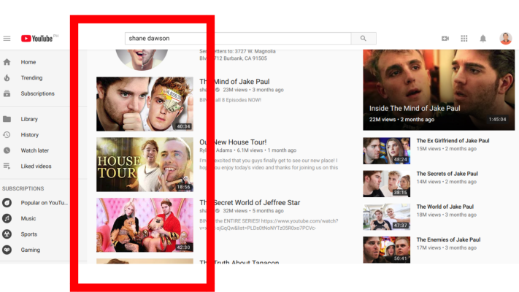The image size is (519, 292).
Task: Click the Home icon in sidebar
Action: [x=7, y=62]
